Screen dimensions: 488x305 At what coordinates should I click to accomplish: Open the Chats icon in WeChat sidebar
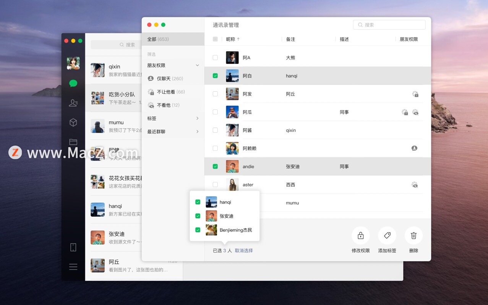coord(73,83)
